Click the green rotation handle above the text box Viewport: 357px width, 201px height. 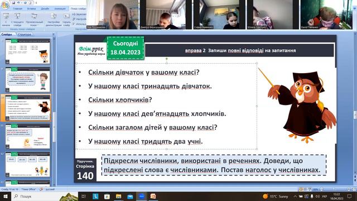pyautogui.click(x=167, y=59)
